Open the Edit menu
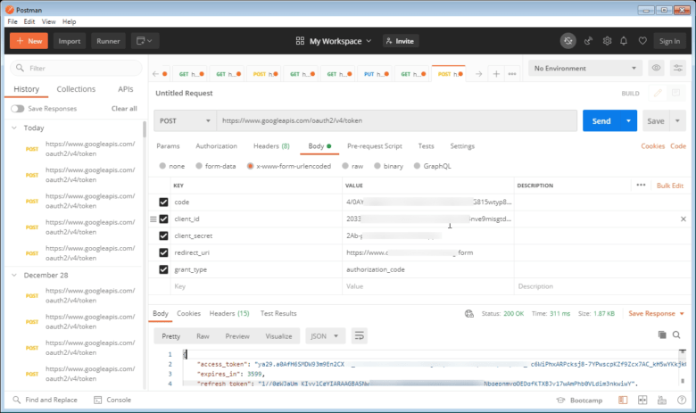The width and height of the screenshot is (696, 413). tap(29, 21)
